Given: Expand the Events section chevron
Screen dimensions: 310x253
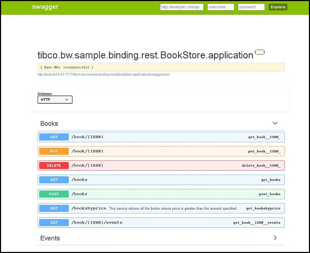Looking at the screenshot, I should (275, 238).
